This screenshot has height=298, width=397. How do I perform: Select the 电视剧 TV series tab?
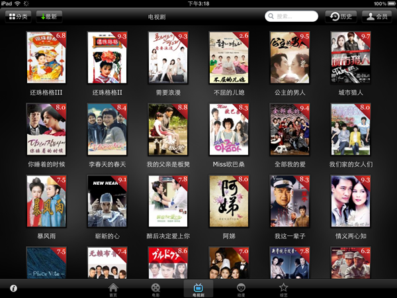[198, 290]
